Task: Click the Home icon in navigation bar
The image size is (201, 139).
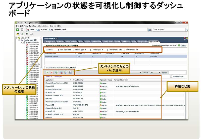Action: [28, 30]
